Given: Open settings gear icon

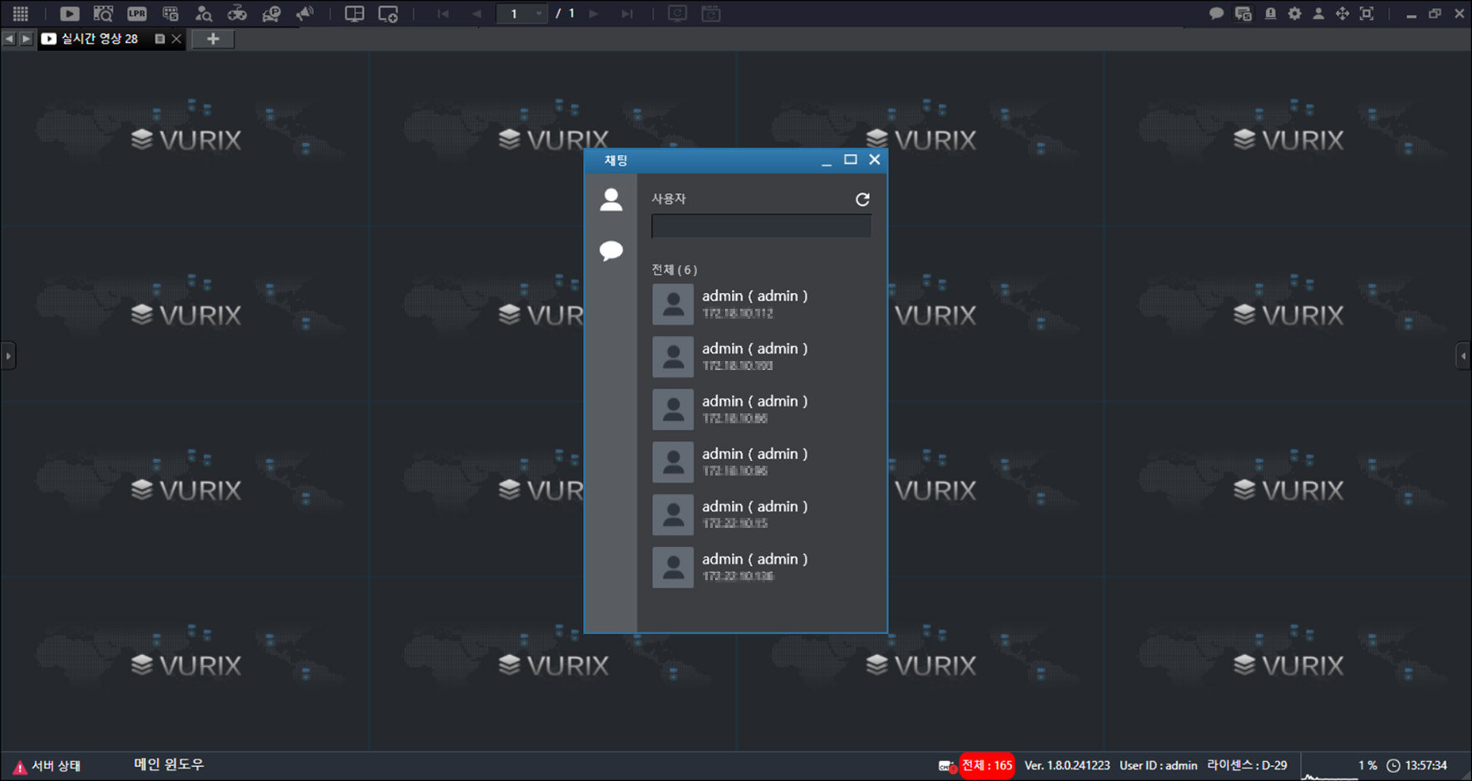Looking at the screenshot, I should click(1294, 13).
